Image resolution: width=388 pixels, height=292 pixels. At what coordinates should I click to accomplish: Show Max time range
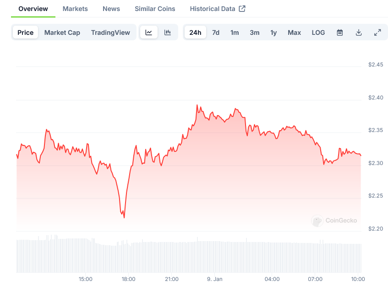(294, 33)
